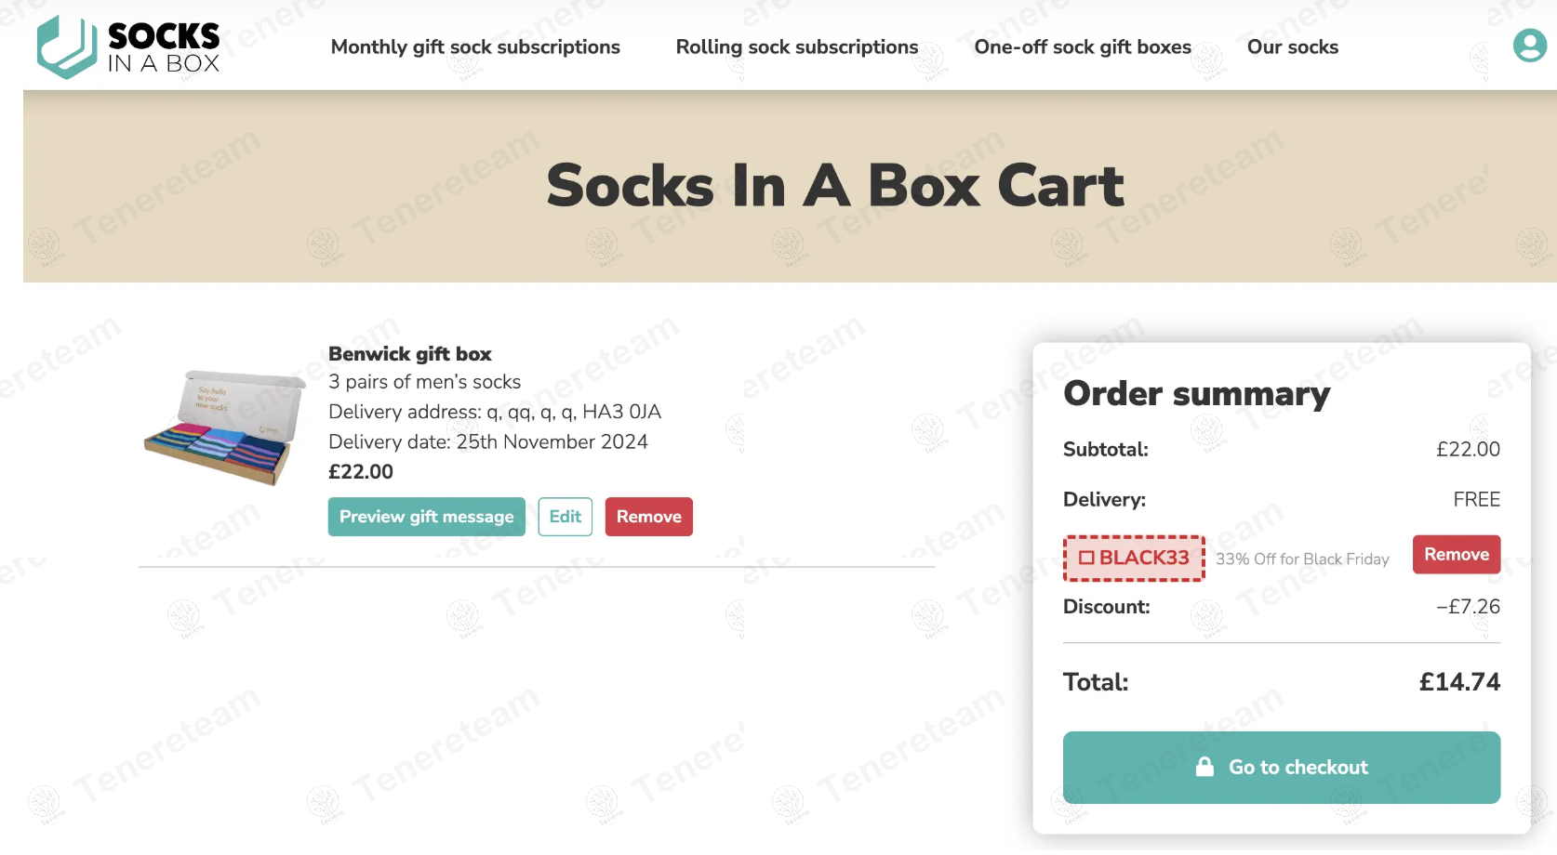Select the BLACK33 coupon badge
Viewport: 1557px width, 855px height.
[x=1135, y=558]
